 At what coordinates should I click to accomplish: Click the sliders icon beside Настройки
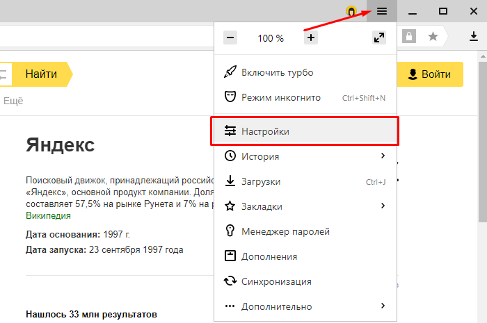[x=230, y=131]
